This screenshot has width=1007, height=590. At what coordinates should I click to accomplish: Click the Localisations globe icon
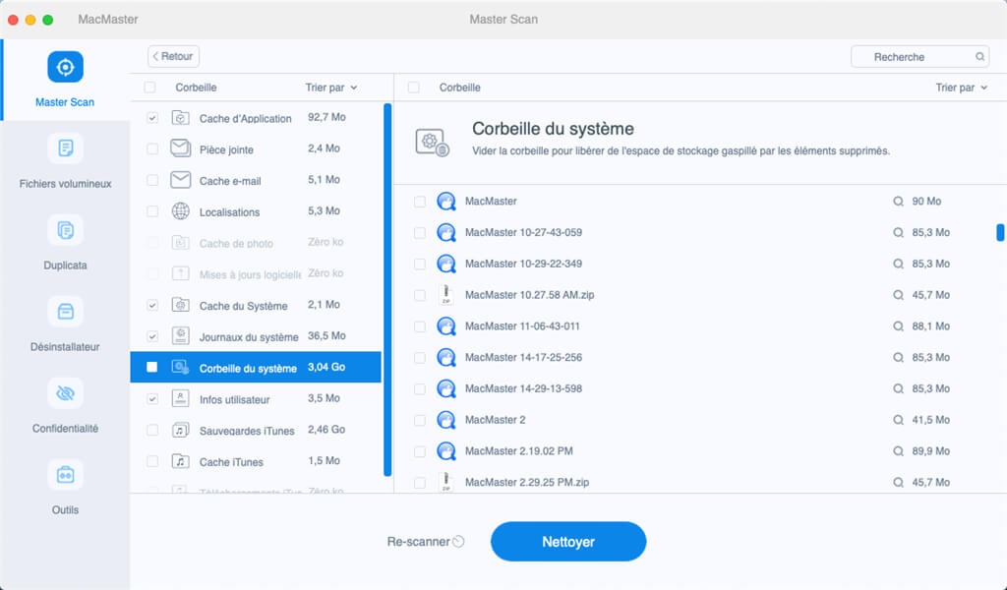click(x=181, y=210)
